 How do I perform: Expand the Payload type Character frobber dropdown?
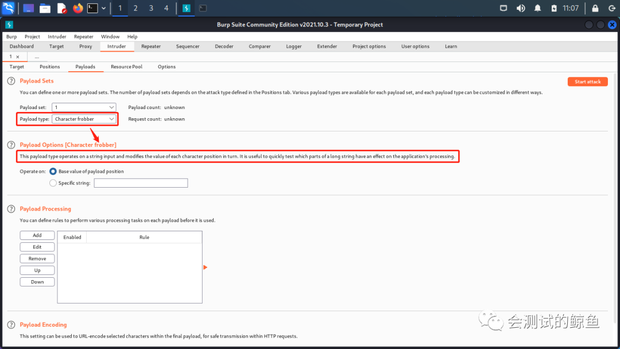84,119
